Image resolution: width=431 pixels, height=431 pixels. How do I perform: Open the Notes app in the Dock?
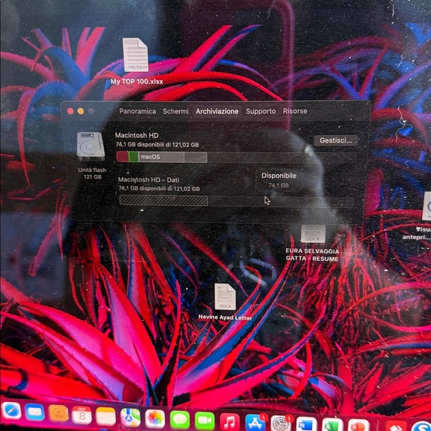[x=106, y=416]
